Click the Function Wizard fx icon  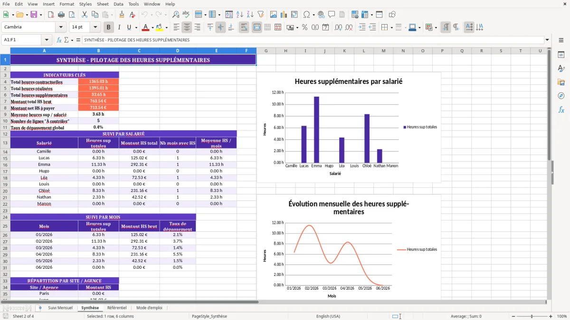point(59,40)
